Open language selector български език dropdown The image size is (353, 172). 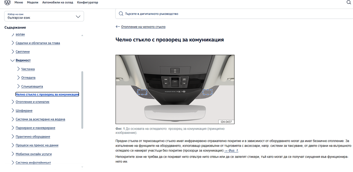(44, 16)
